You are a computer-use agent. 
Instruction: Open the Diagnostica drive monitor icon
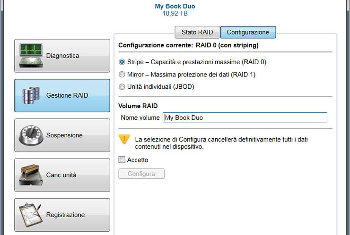[31, 56]
